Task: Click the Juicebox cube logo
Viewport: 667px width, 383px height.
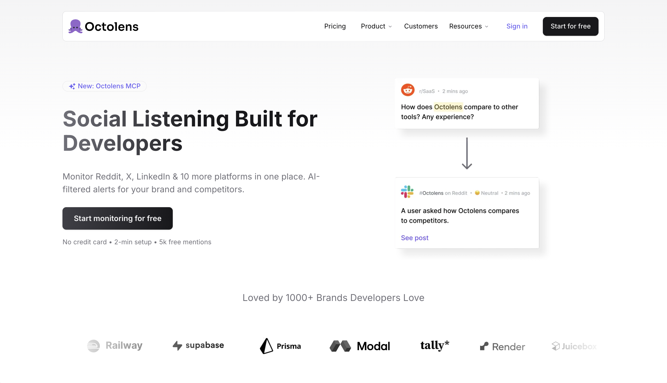Action: [555, 346]
